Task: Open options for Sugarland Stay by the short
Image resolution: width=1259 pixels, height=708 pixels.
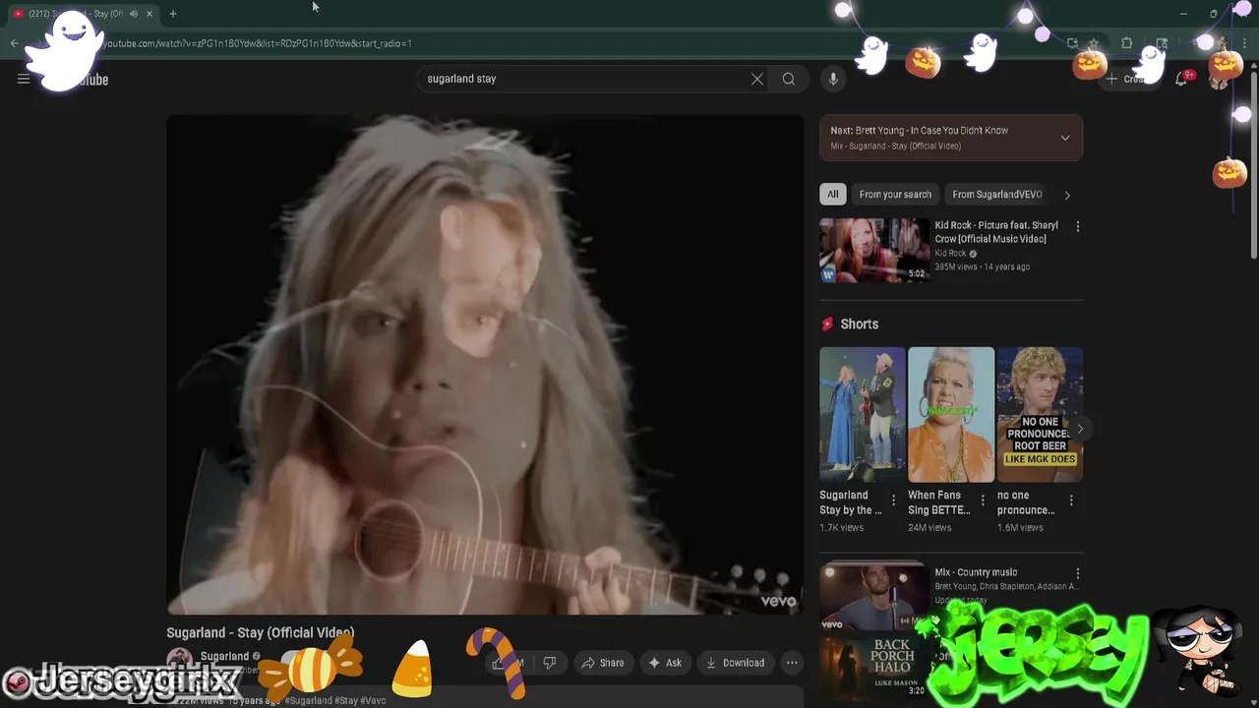Action: pyautogui.click(x=894, y=501)
